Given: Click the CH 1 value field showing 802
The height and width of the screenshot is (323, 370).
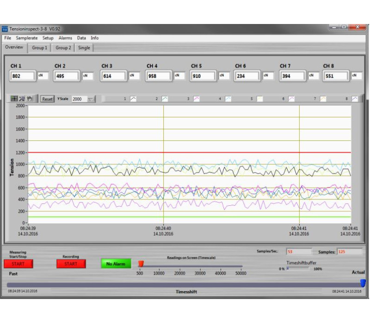Looking at the screenshot, I should tap(22, 76).
